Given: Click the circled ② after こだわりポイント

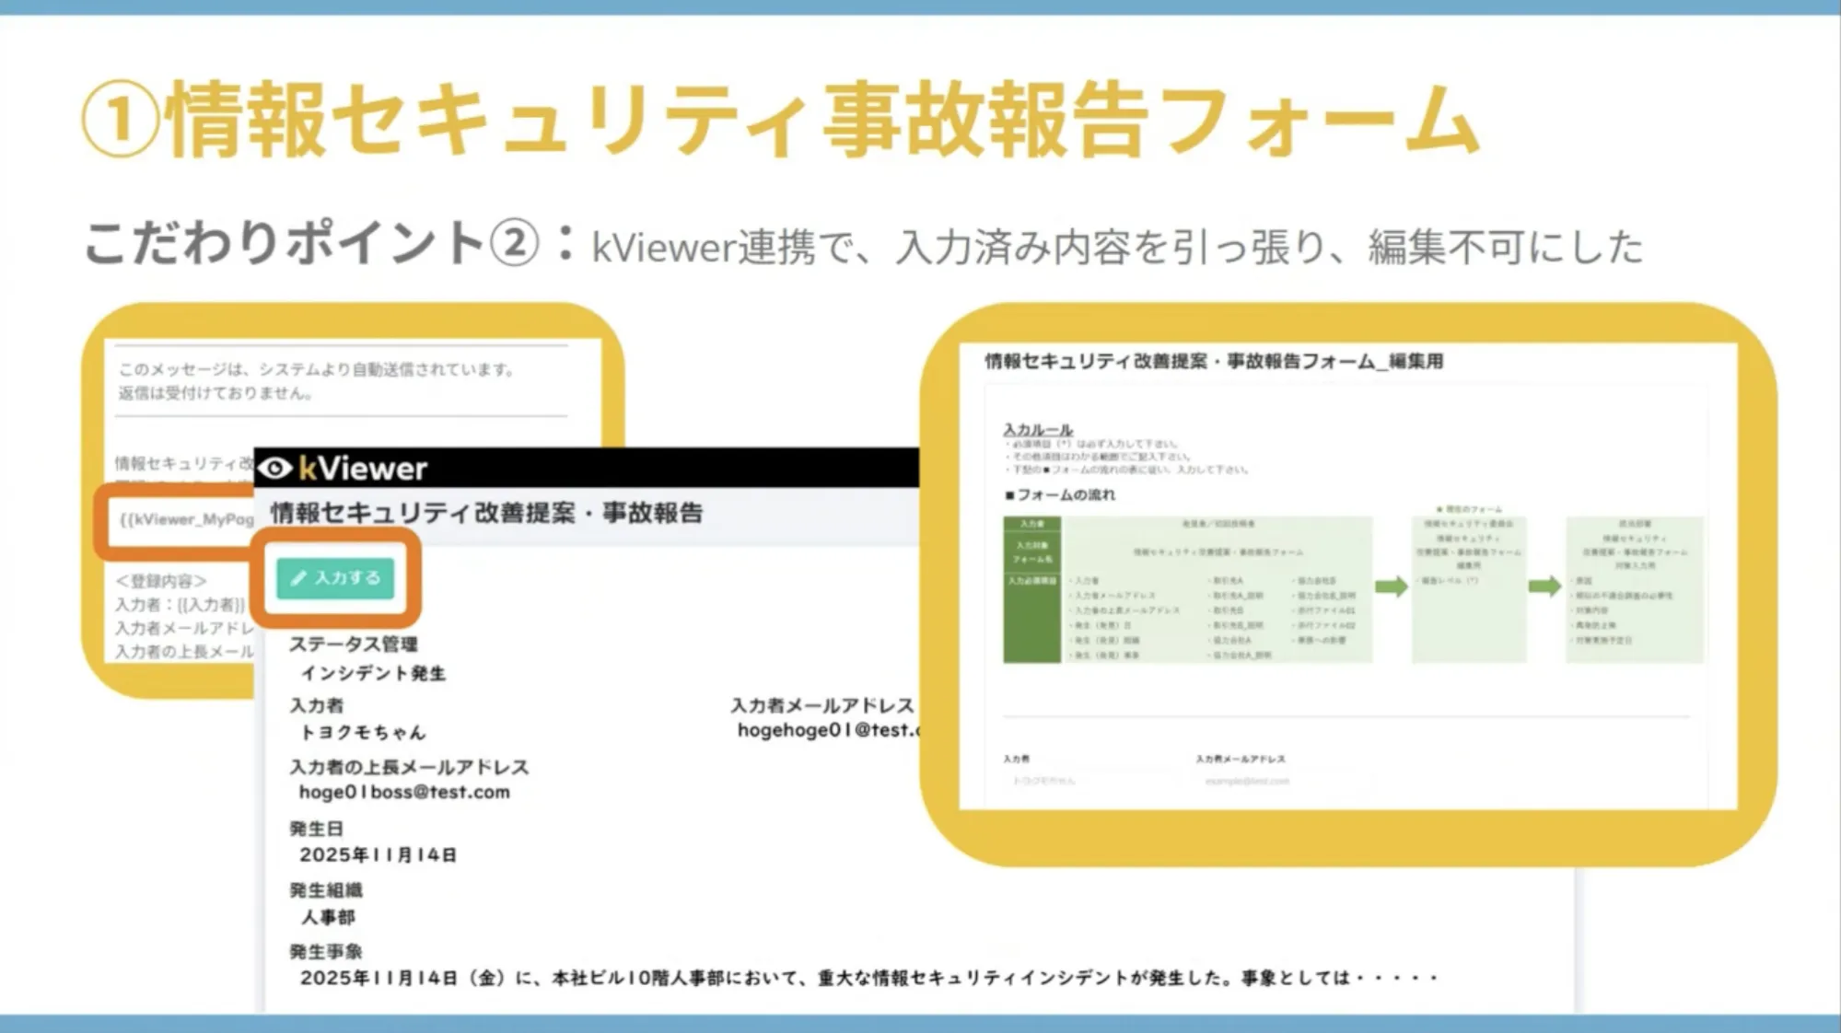Looking at the screenshot, I should click(513, 245).
